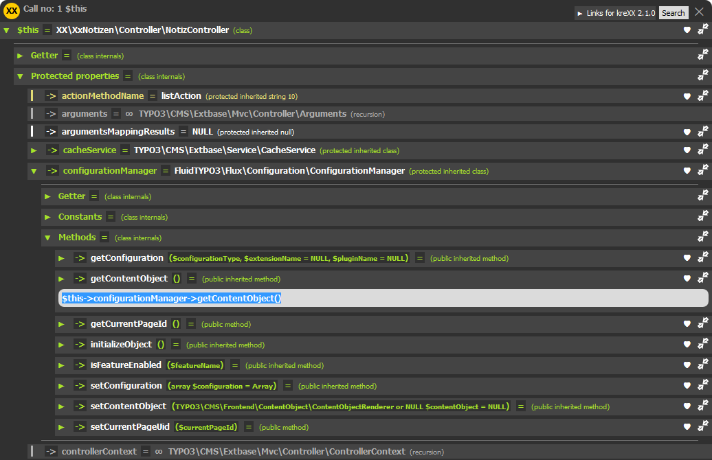
Task: Click the infinity symbol on the controllerContext row
Action: click(x=159, y=451)
